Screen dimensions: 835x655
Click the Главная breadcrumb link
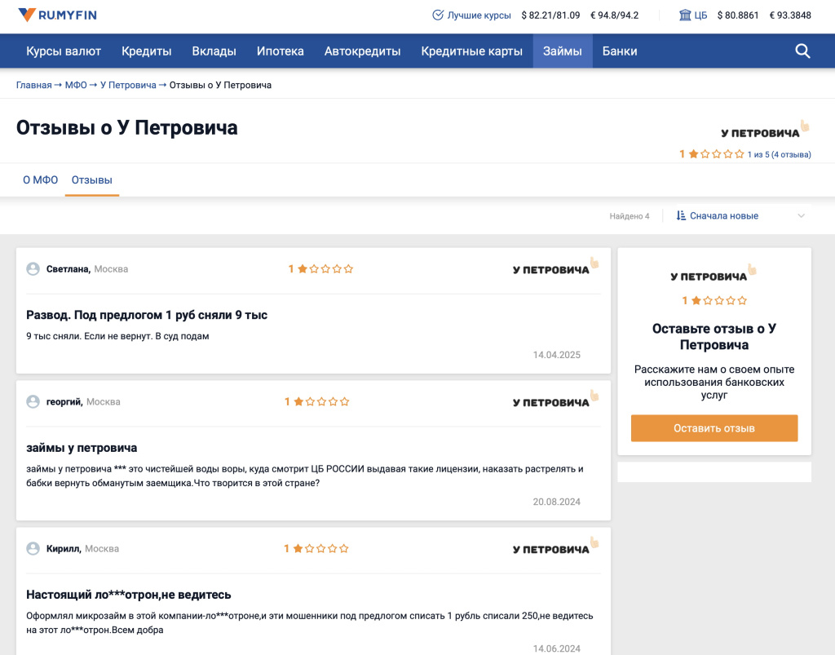pos(33,85)
